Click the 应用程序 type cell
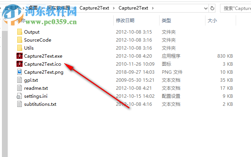251x157 pixels. pyautogui.click(x=171, y=56)
